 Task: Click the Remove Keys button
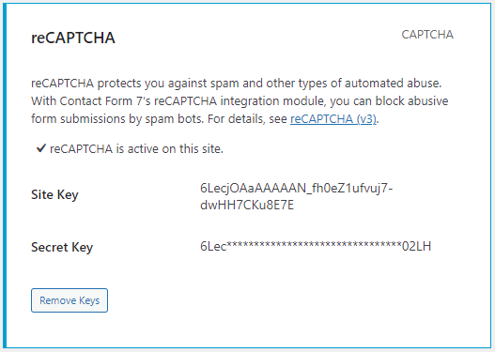(x=70, y=300)
